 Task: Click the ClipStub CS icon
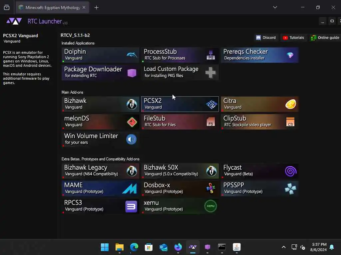290,122
